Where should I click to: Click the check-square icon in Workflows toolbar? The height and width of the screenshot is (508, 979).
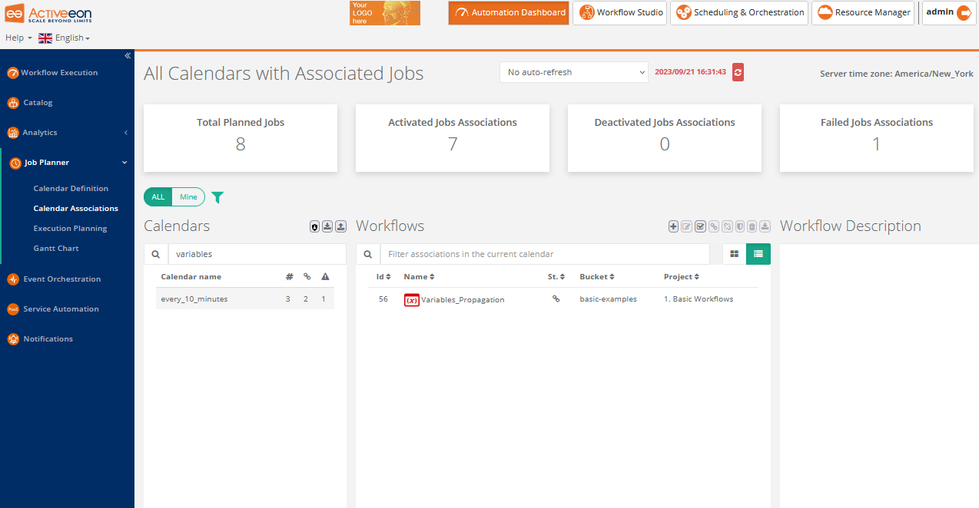click(700, 226)
